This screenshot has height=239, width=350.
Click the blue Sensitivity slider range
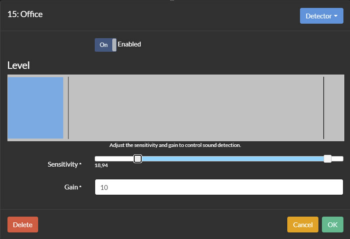(232, 159)
